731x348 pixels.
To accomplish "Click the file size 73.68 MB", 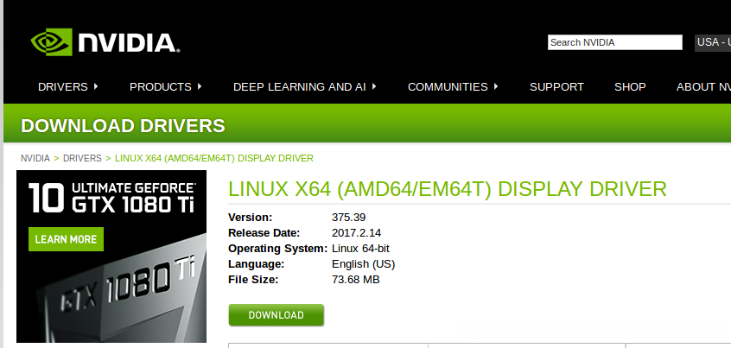I will tap(356, 280).
